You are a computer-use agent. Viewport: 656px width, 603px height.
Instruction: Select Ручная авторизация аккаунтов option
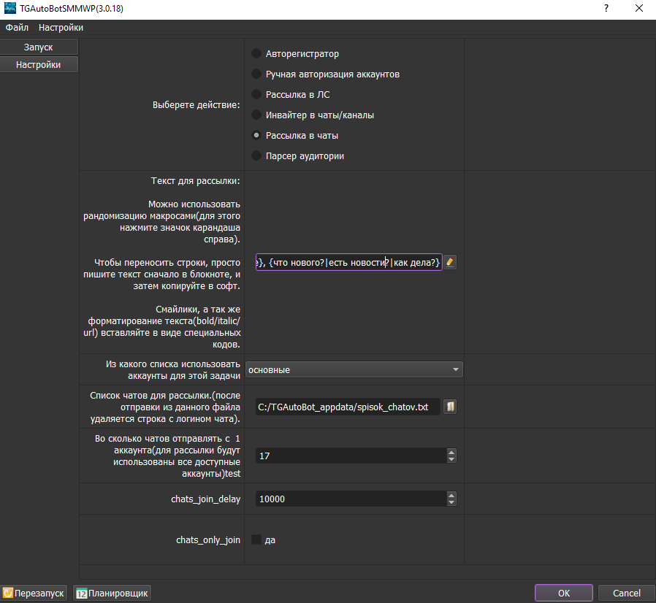coord(256,74)
